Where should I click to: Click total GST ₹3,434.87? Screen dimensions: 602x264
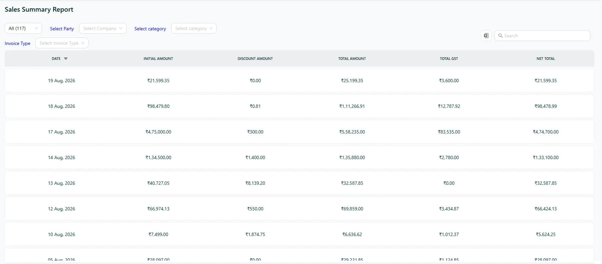449,209
